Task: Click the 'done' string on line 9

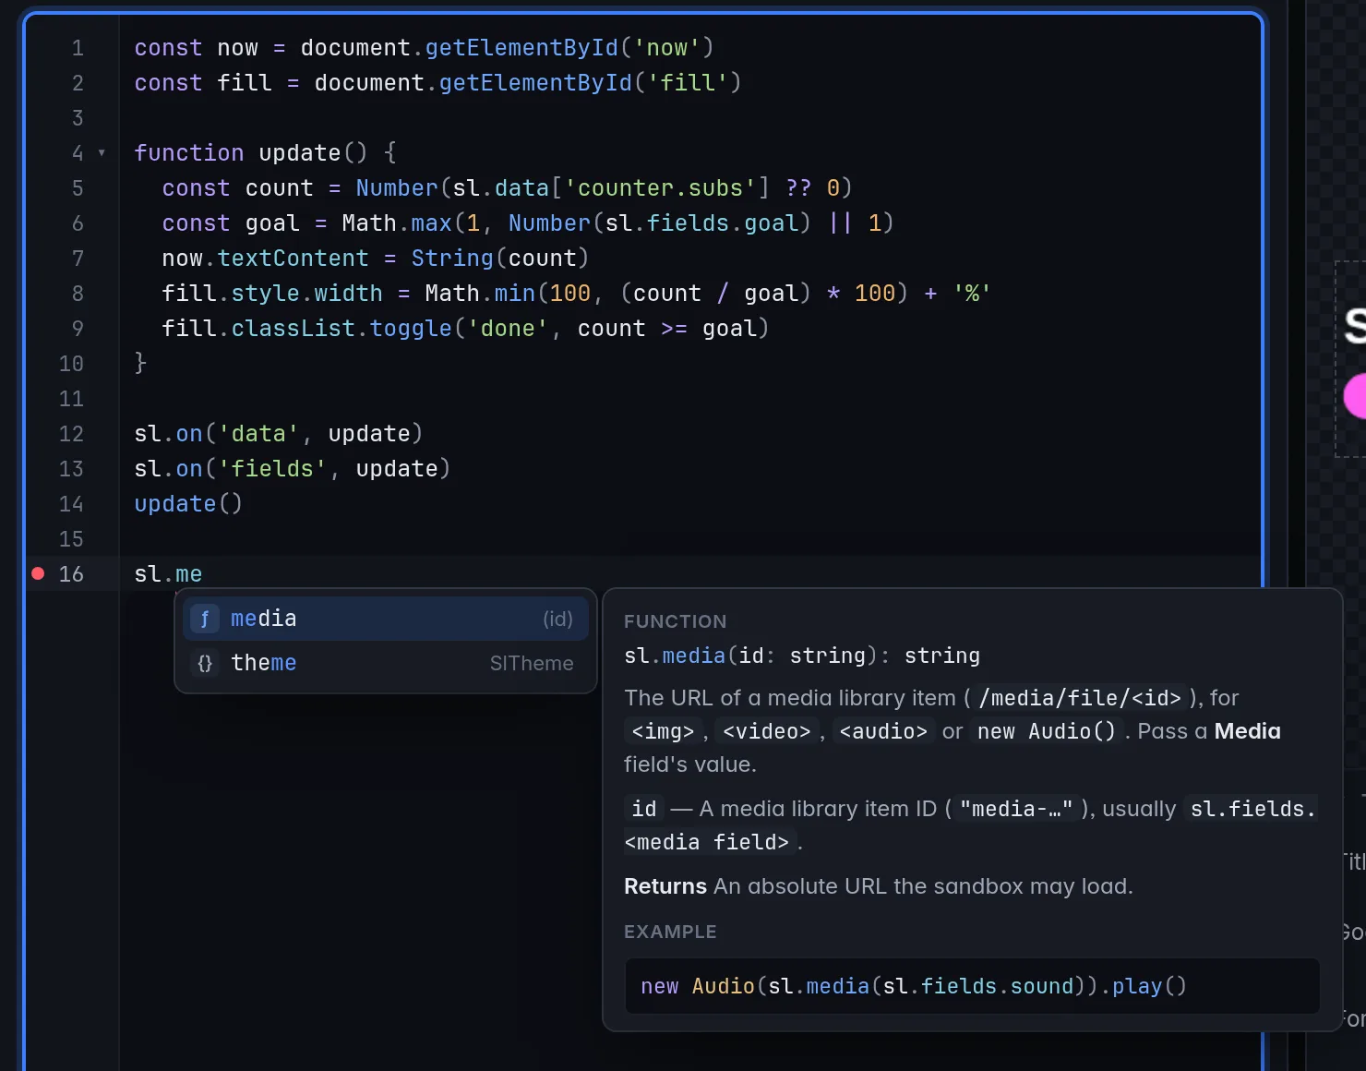Action: 508,329
